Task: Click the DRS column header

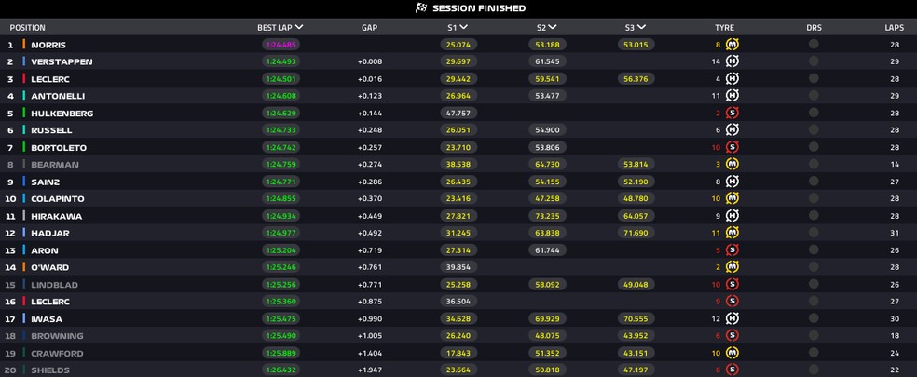Action: [814, 28]
